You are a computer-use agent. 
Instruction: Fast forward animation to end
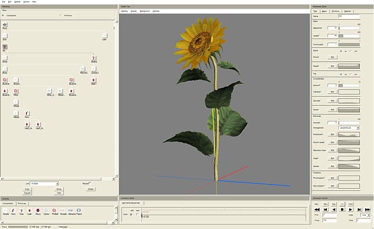368,210
